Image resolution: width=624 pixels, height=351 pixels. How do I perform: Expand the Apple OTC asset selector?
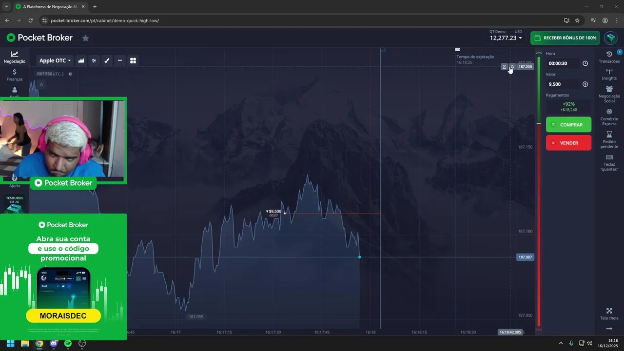(55, 60)
